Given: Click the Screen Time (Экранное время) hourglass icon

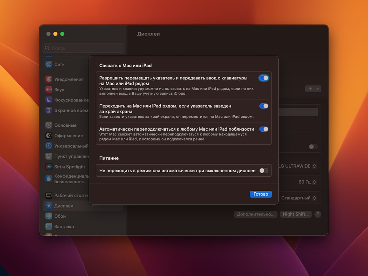Looking at the screenshot, I should (x=49, y=110).
